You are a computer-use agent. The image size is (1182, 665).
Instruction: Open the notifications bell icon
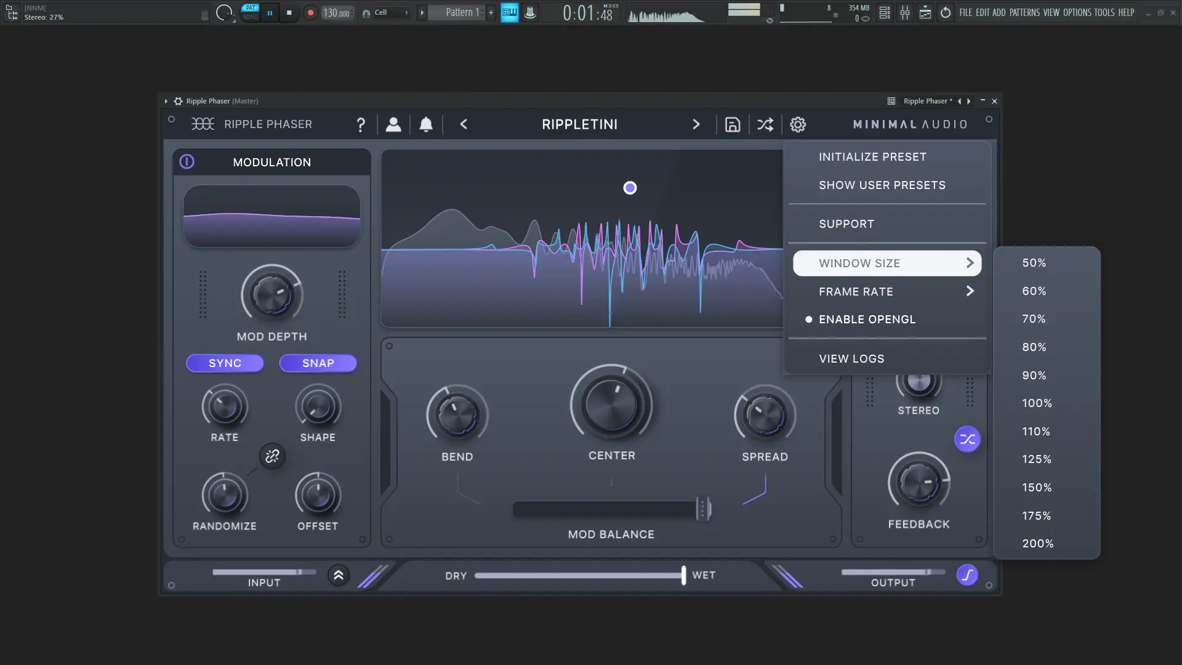[x=426, y=124]
